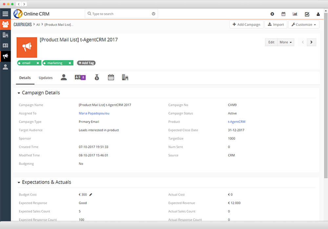
Task: Open the contacts card icon in sidebar
Action: 5,46
